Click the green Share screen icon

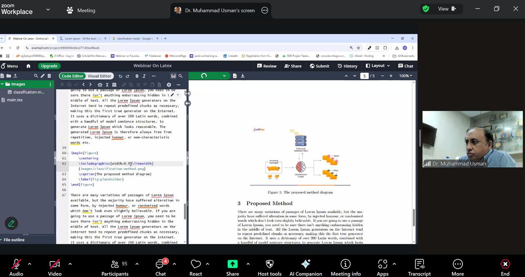(232, 264)
